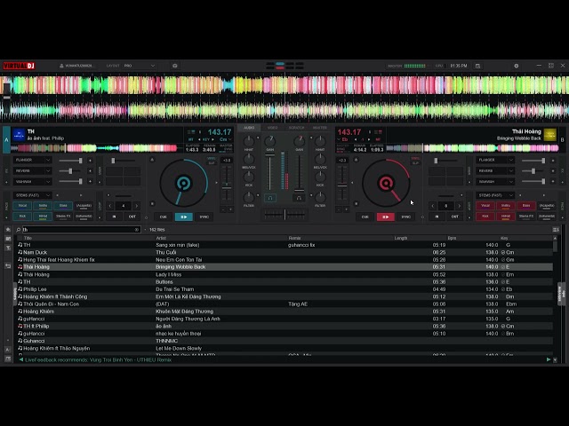Click the filter icon in browser sidebar

point(8,248)
